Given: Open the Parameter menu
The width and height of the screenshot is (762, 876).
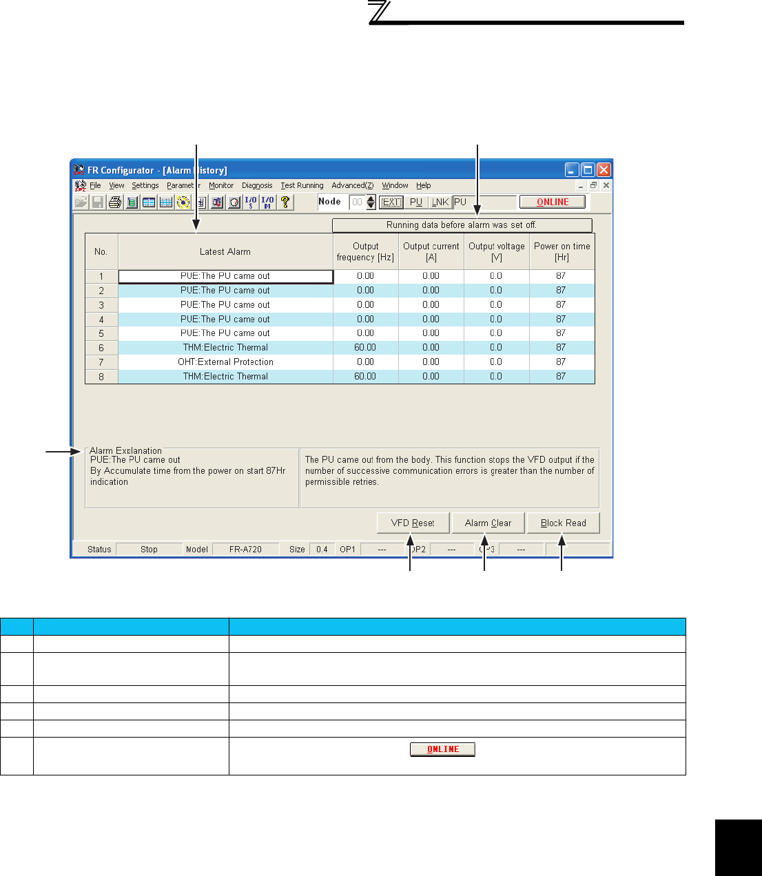Looking at the screenshot, I should 183,185.
